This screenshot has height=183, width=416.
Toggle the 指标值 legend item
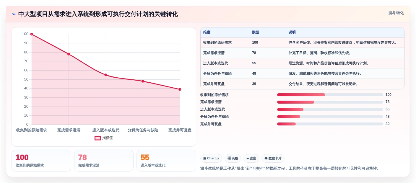point(104,138)
